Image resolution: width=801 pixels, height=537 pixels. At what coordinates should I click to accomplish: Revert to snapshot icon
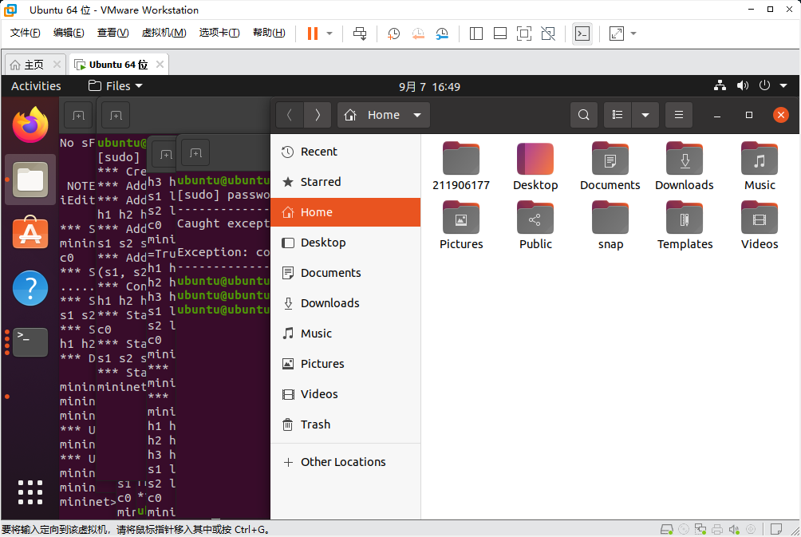tap(418, 34)
